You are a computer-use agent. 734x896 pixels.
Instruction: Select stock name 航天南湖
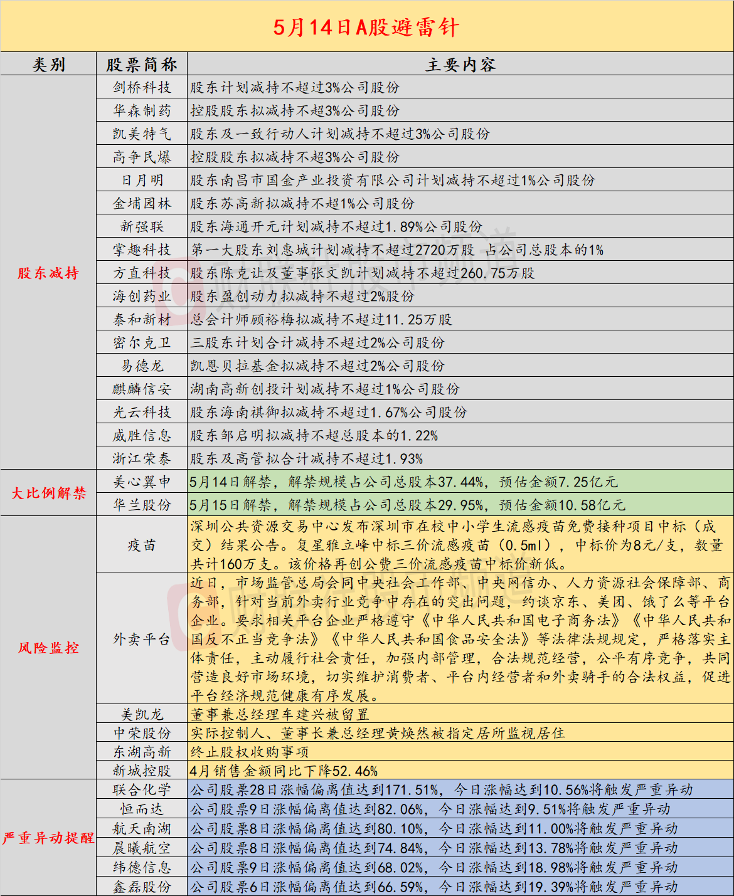[142, 828]
